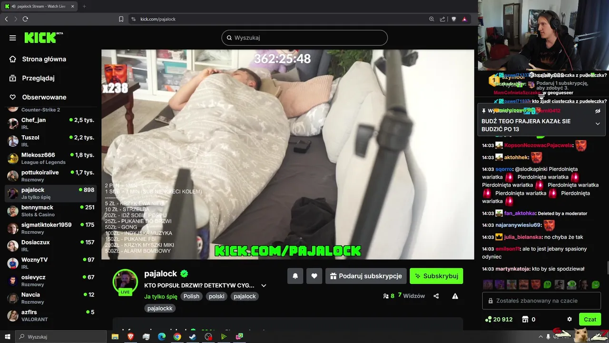Click username martynkatoja in chat
Screen dimensions: 609x343
coord(513,269)
